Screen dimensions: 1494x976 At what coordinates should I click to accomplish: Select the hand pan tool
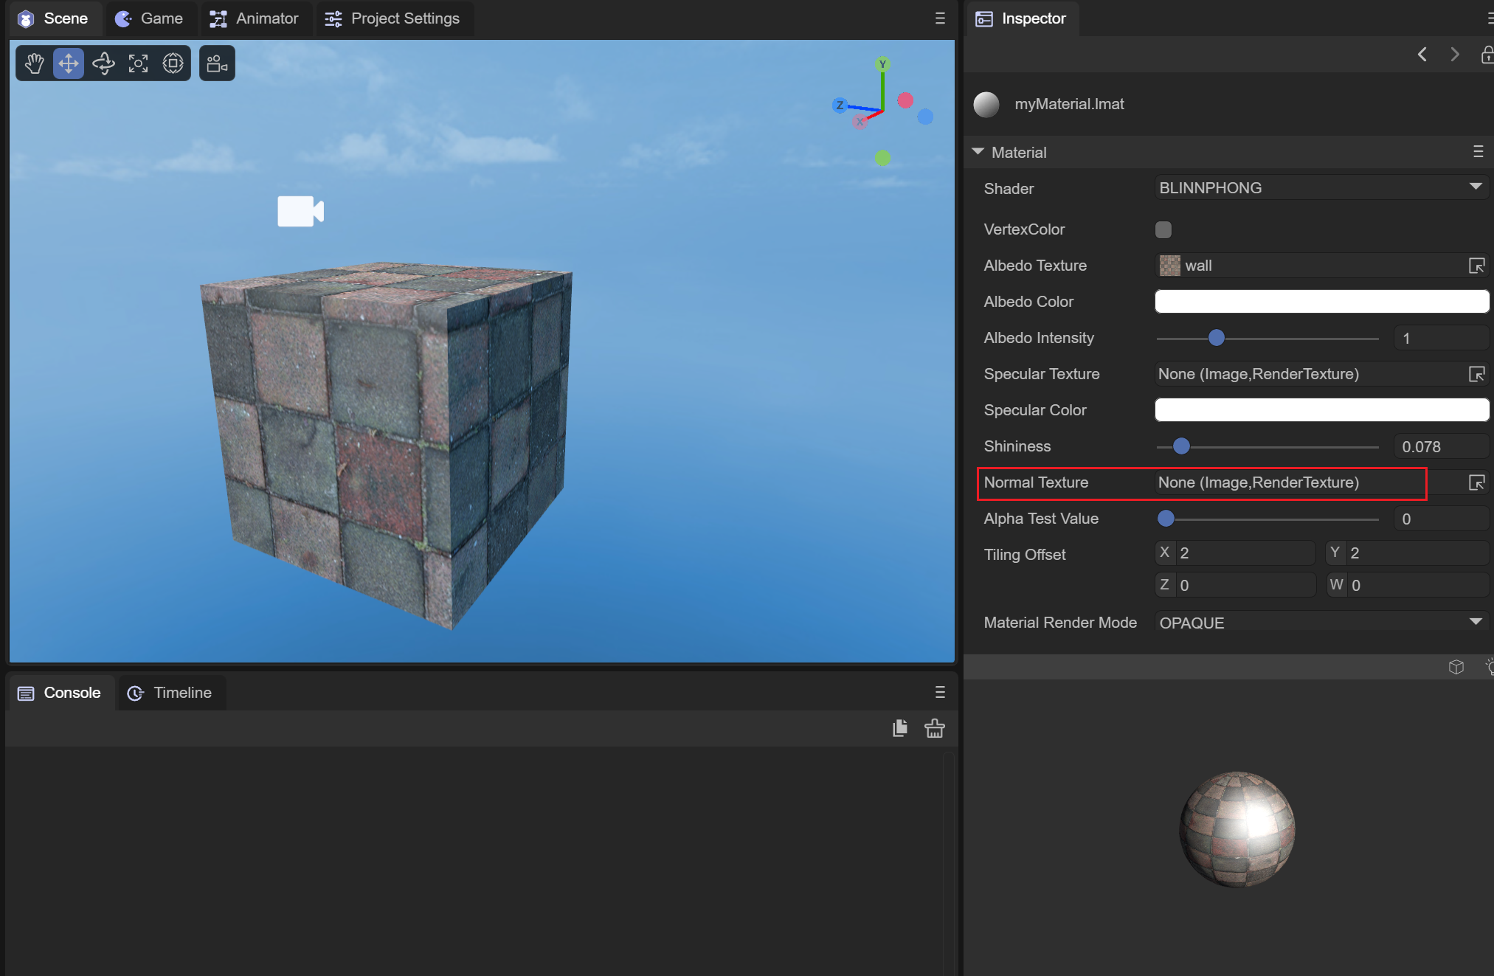[34, 63]
